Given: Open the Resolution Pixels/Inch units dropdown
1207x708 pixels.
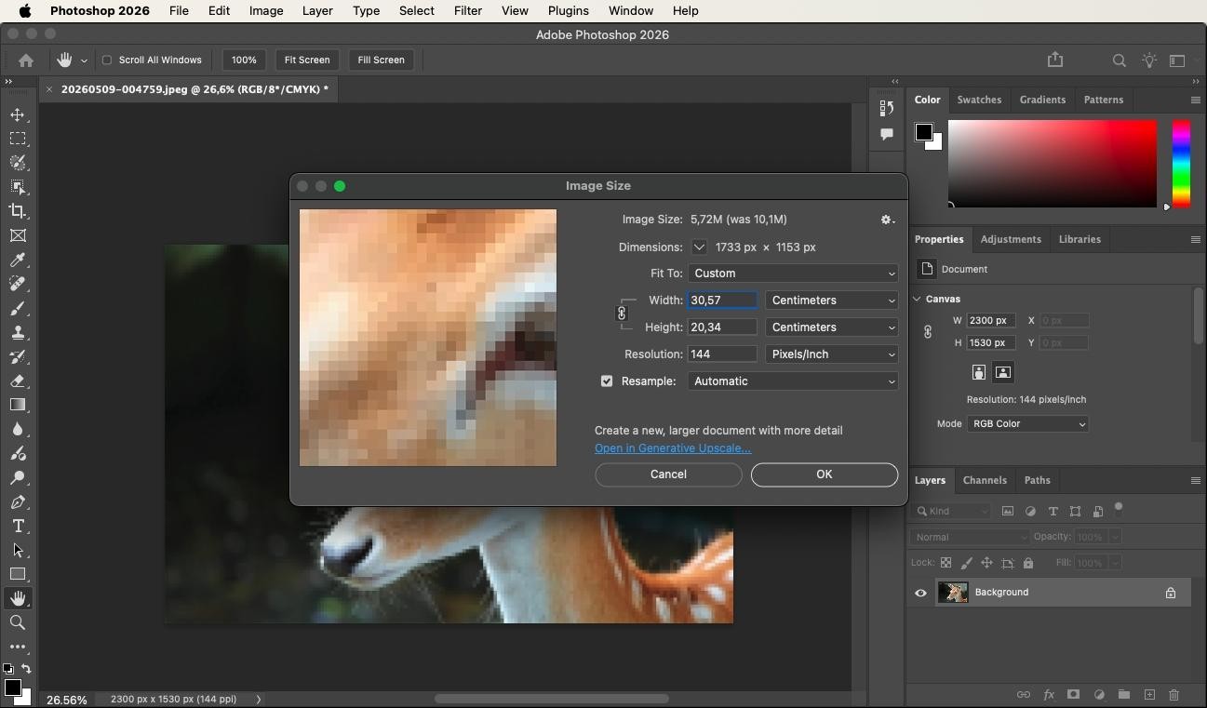Looking at the screenshot, I should (831, 354).
